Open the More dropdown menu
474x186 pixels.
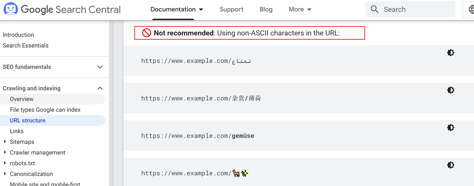(300, 10)
